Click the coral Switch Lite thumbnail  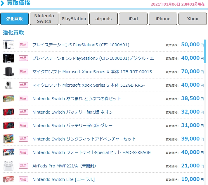pyautogui.click(x=8, y=179)
